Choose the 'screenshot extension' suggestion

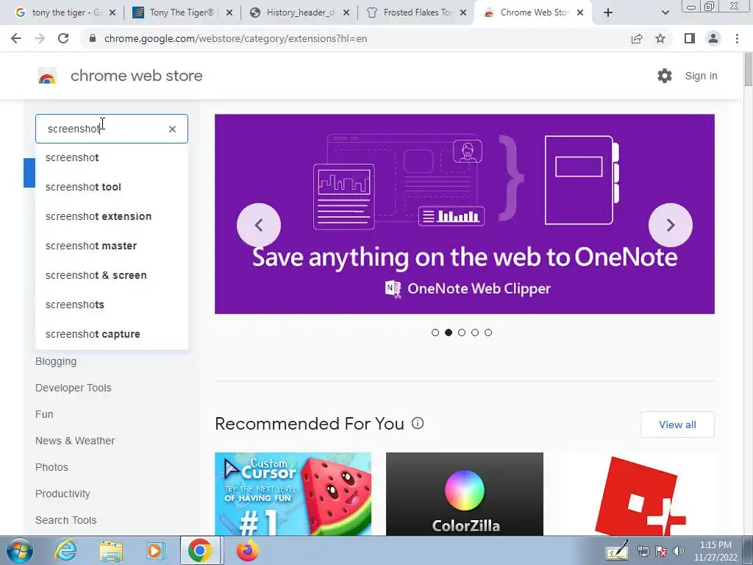pos(112,216)
